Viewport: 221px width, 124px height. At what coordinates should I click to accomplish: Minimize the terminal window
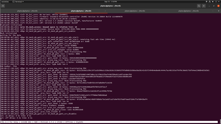click(209, 6)
